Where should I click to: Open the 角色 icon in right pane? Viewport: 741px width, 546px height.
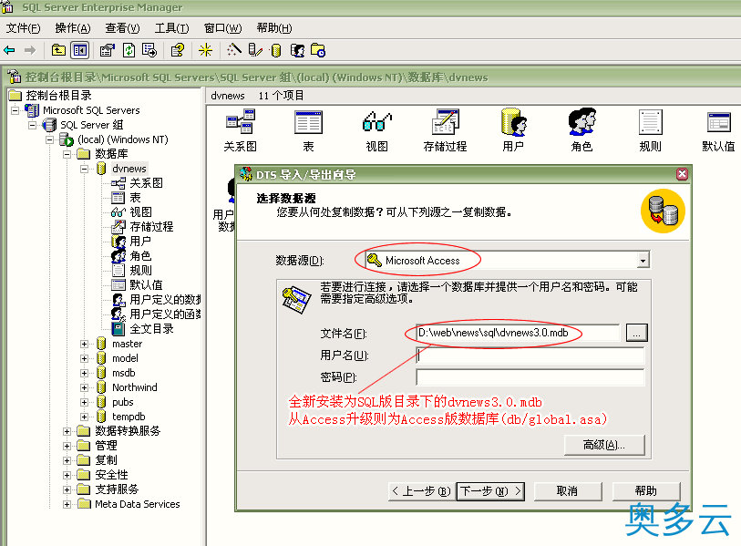[x=581, y=130]
